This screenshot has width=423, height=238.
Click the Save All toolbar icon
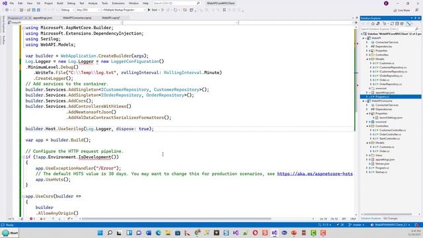click(x=38, y=10)
